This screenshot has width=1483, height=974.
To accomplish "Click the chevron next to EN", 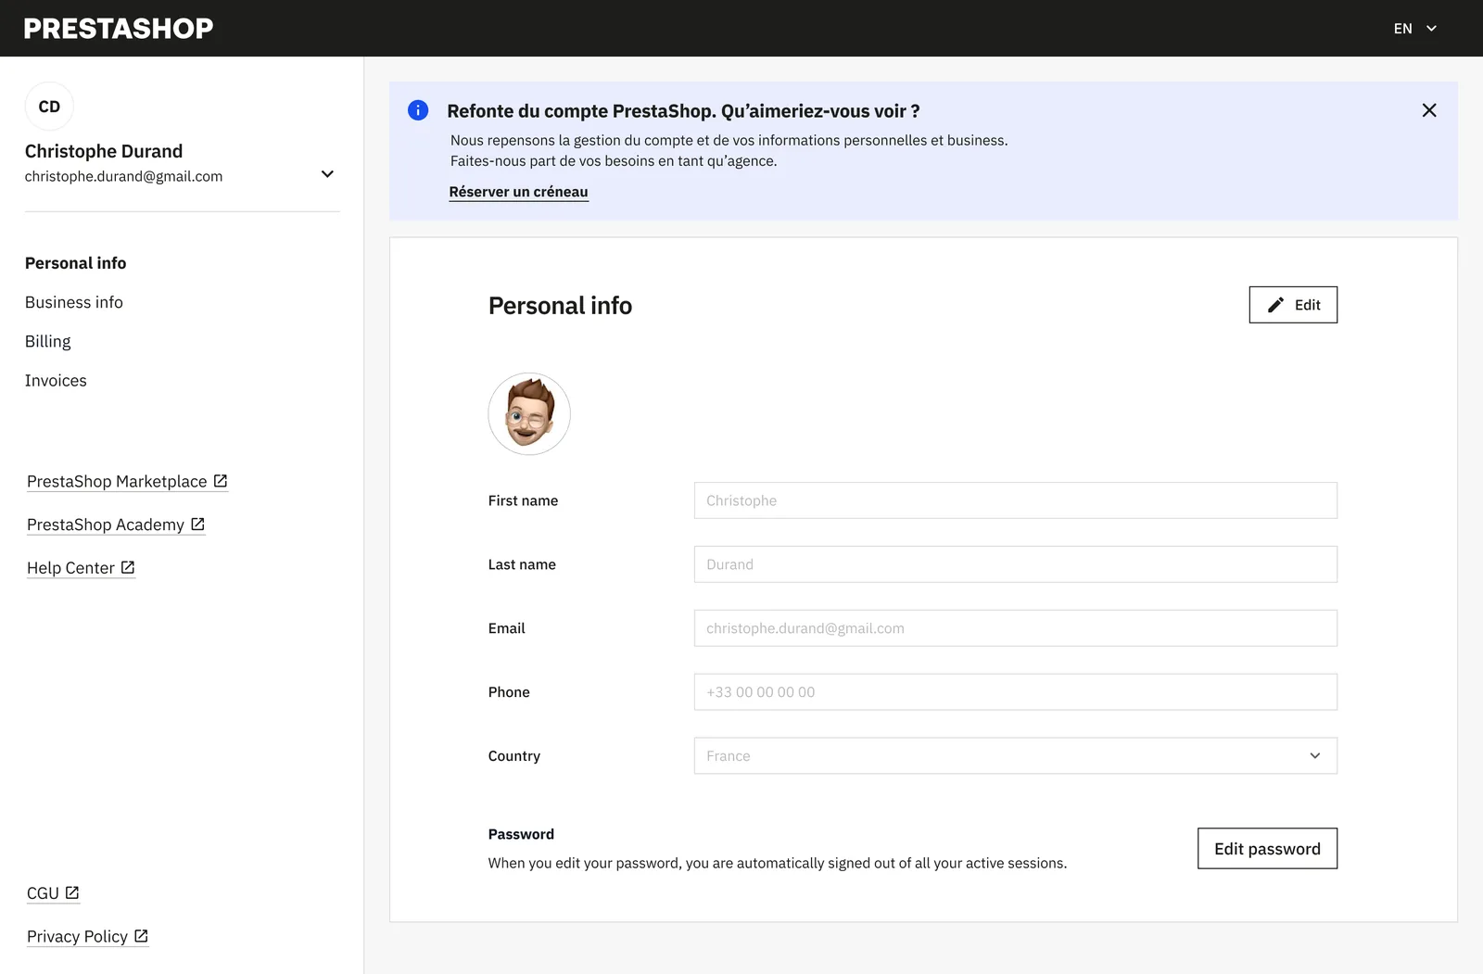I will [1431, 29].
